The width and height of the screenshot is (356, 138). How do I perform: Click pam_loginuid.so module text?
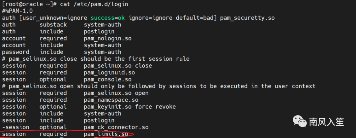click(109, 73)
